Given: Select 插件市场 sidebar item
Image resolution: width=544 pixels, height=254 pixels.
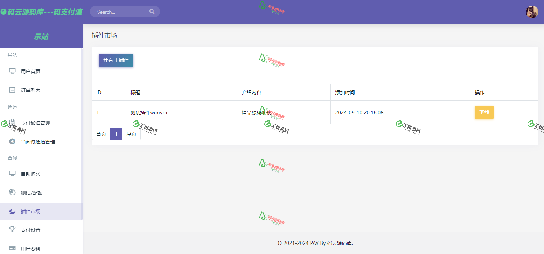Looking at the screenshot, I should click(30, 211).
